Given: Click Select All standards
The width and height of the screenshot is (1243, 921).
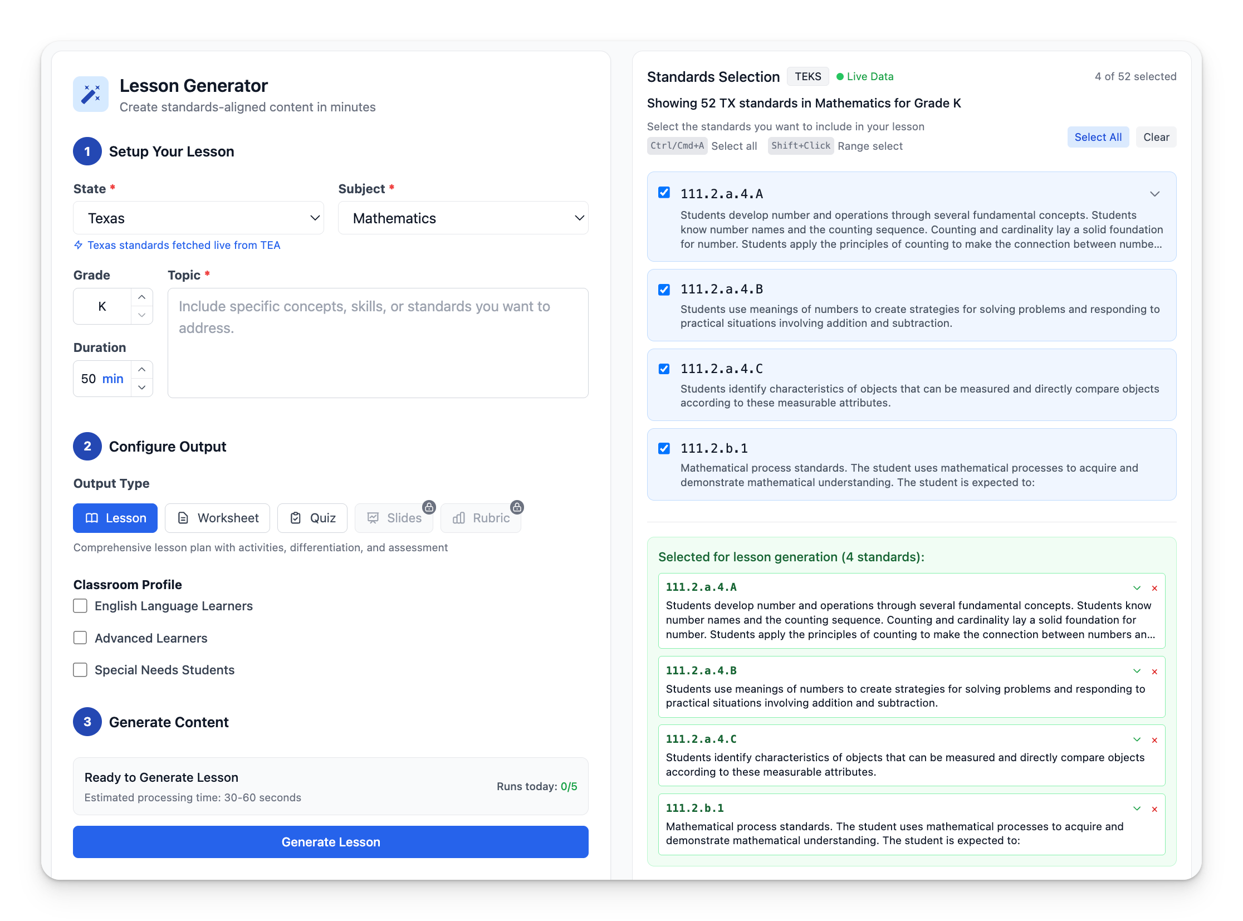Looking at the screenshot, I should [1098, 136].
